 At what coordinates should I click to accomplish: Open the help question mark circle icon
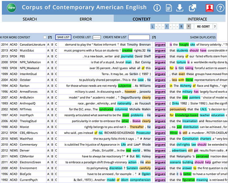[x=220, y=8]
